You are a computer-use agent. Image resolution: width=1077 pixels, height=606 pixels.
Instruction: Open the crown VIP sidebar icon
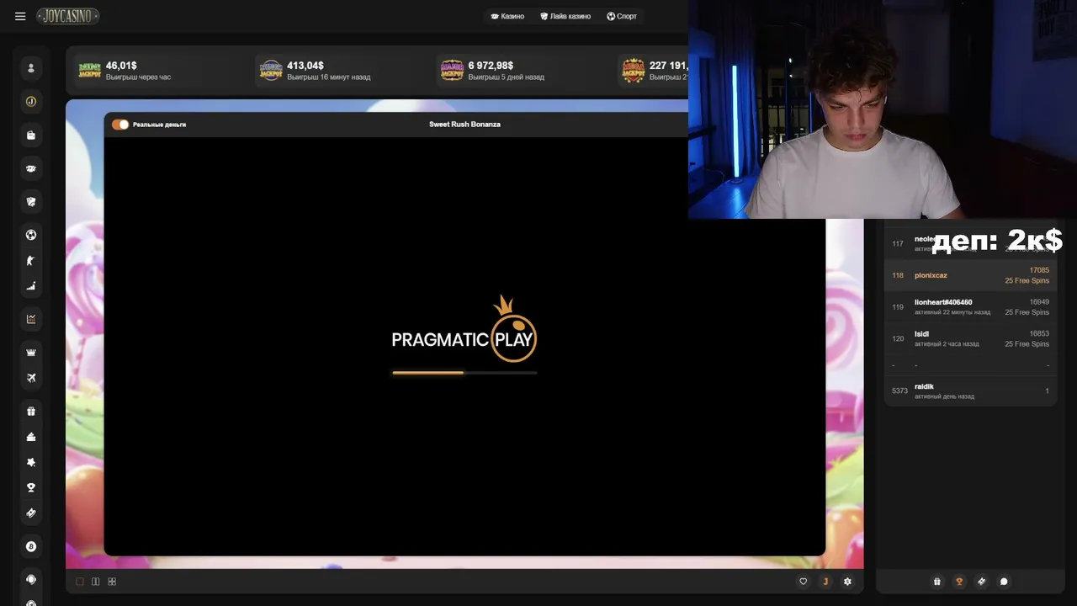pyautogui.click(x=31, y=353)
